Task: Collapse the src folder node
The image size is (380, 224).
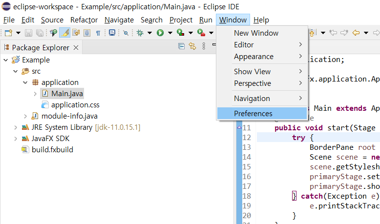Action: [16, 71]
